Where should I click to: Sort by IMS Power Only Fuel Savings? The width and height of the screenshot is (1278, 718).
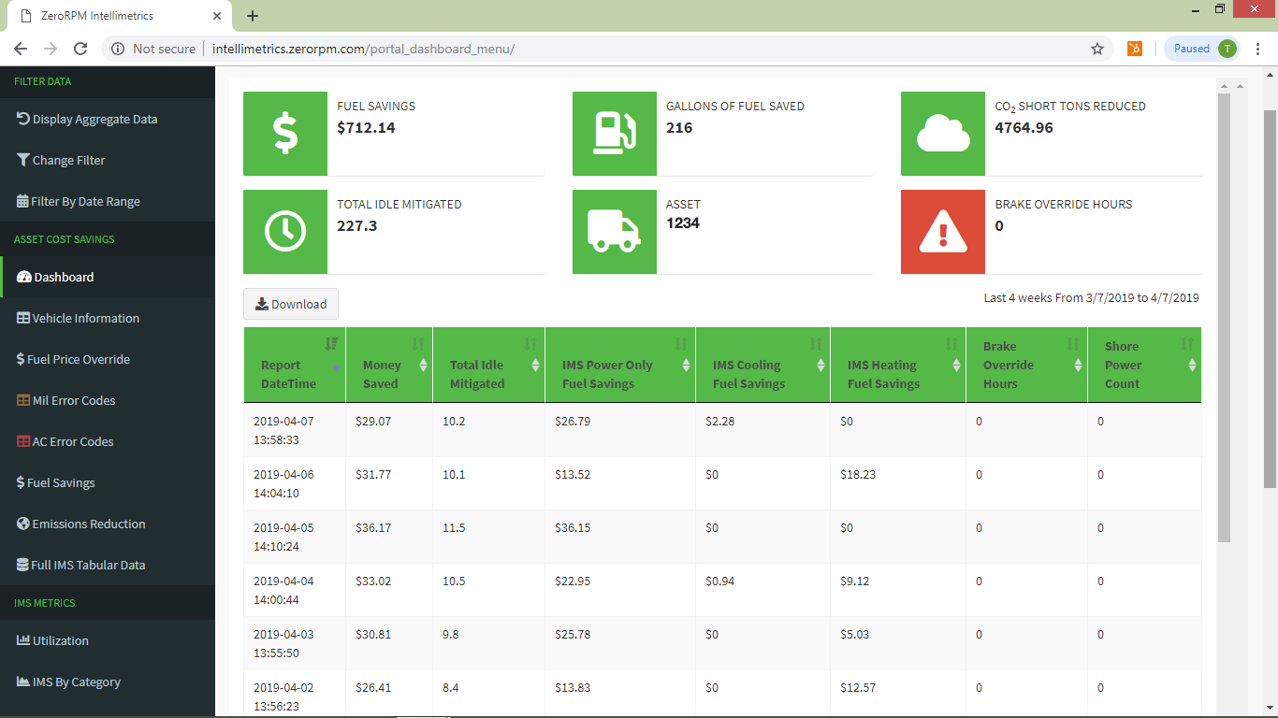(x=620, y=365)
